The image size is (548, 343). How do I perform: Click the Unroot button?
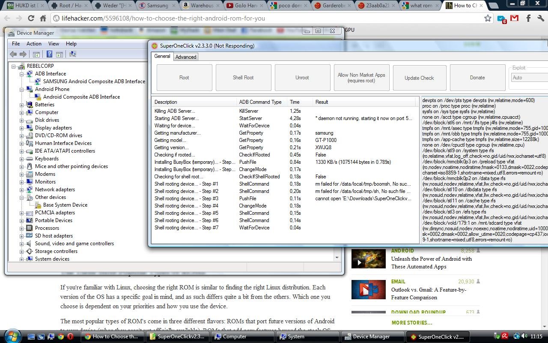(x=302, y=78)
